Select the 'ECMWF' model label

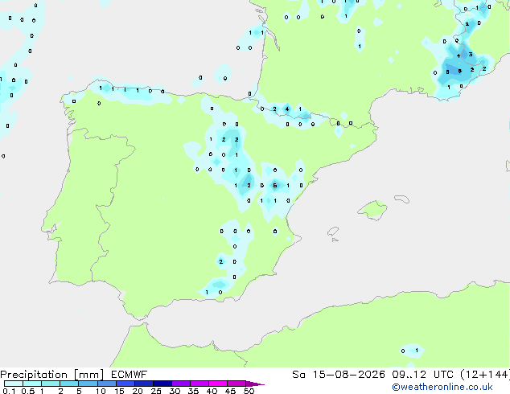click(129, 375)
